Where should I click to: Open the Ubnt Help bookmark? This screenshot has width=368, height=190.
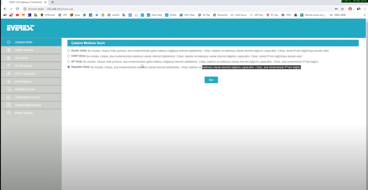pyautogui.click(x=154, y=15)
